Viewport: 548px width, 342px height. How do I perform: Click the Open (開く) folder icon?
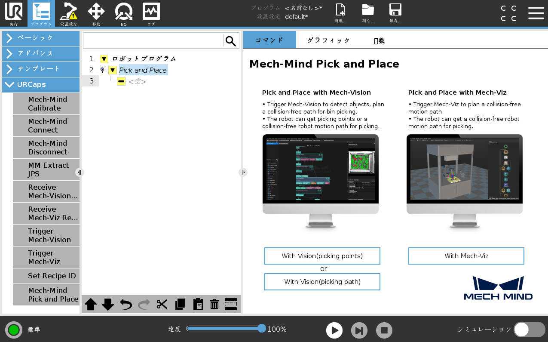[x=368, y=13]
